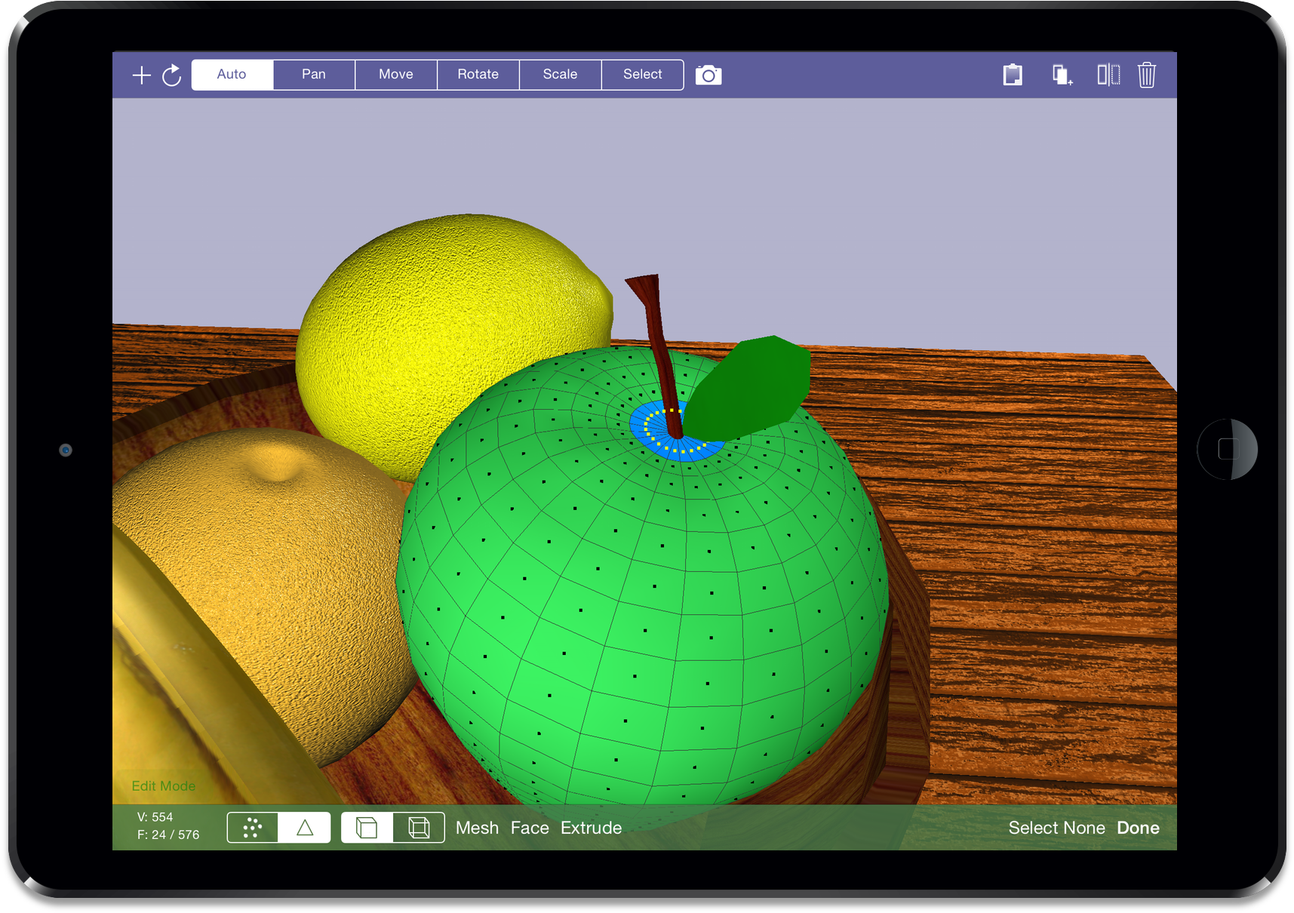1294x913 pixels.
Task: Delete the selection with the trash icon
Action: pos(1147,75)
